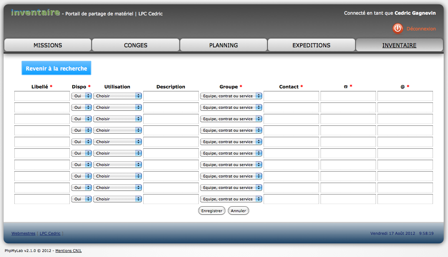448x257 pixels.
Task: Click the inventaire logo in header
Action: click(35, 13)
